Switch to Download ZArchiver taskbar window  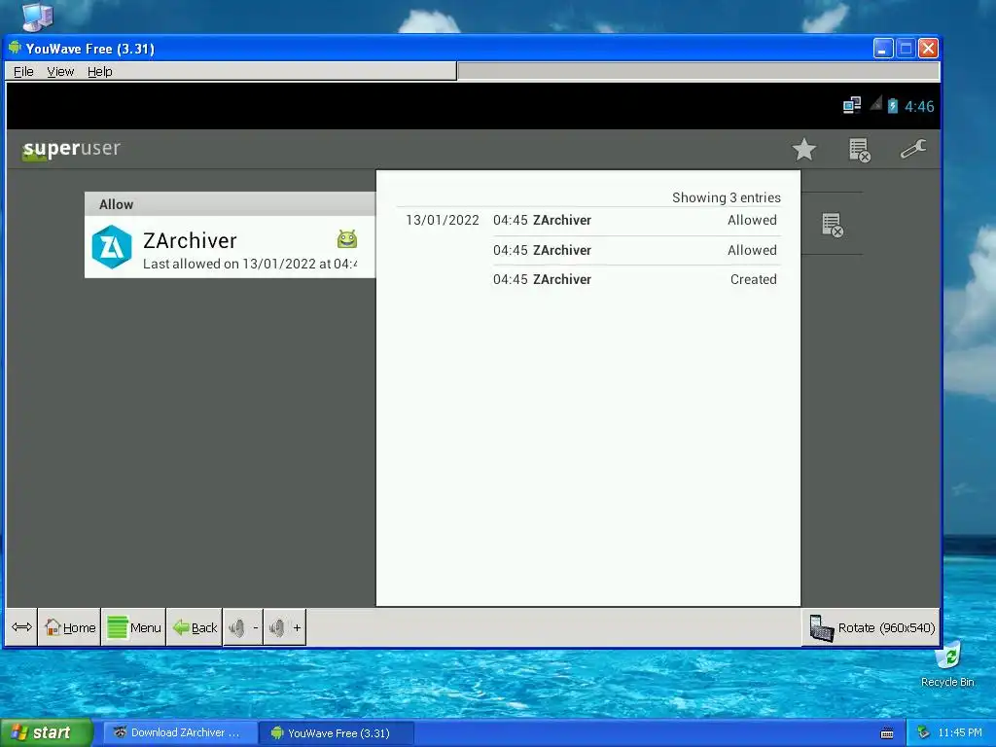180,732
